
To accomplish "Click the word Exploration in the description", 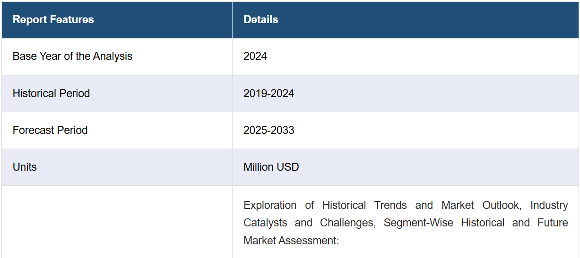I will pos(270,206).
